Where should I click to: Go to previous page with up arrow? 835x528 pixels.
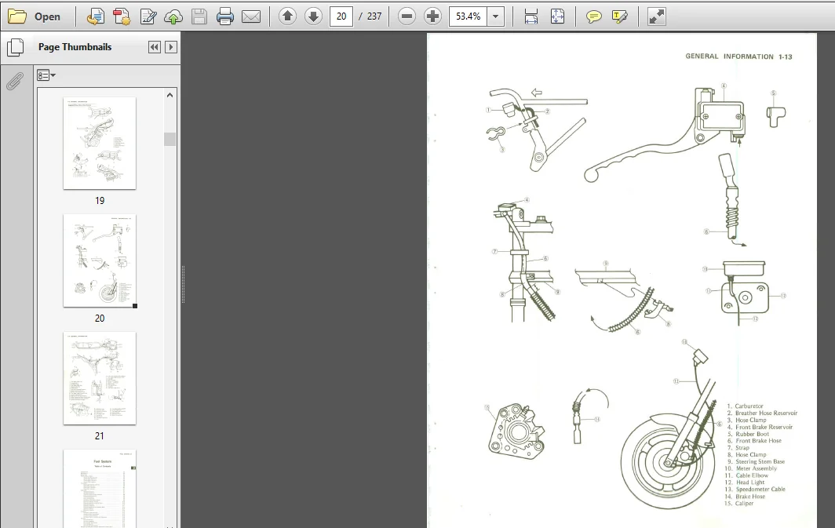[287, 16]
